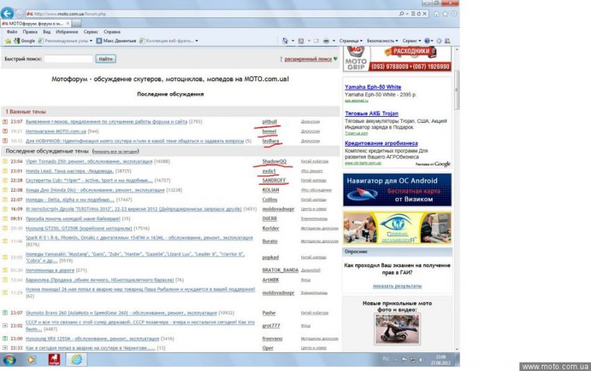591x371 pixels.
Task: Open the green heart icon next to advanced search
Action: [x=335, y=59]
